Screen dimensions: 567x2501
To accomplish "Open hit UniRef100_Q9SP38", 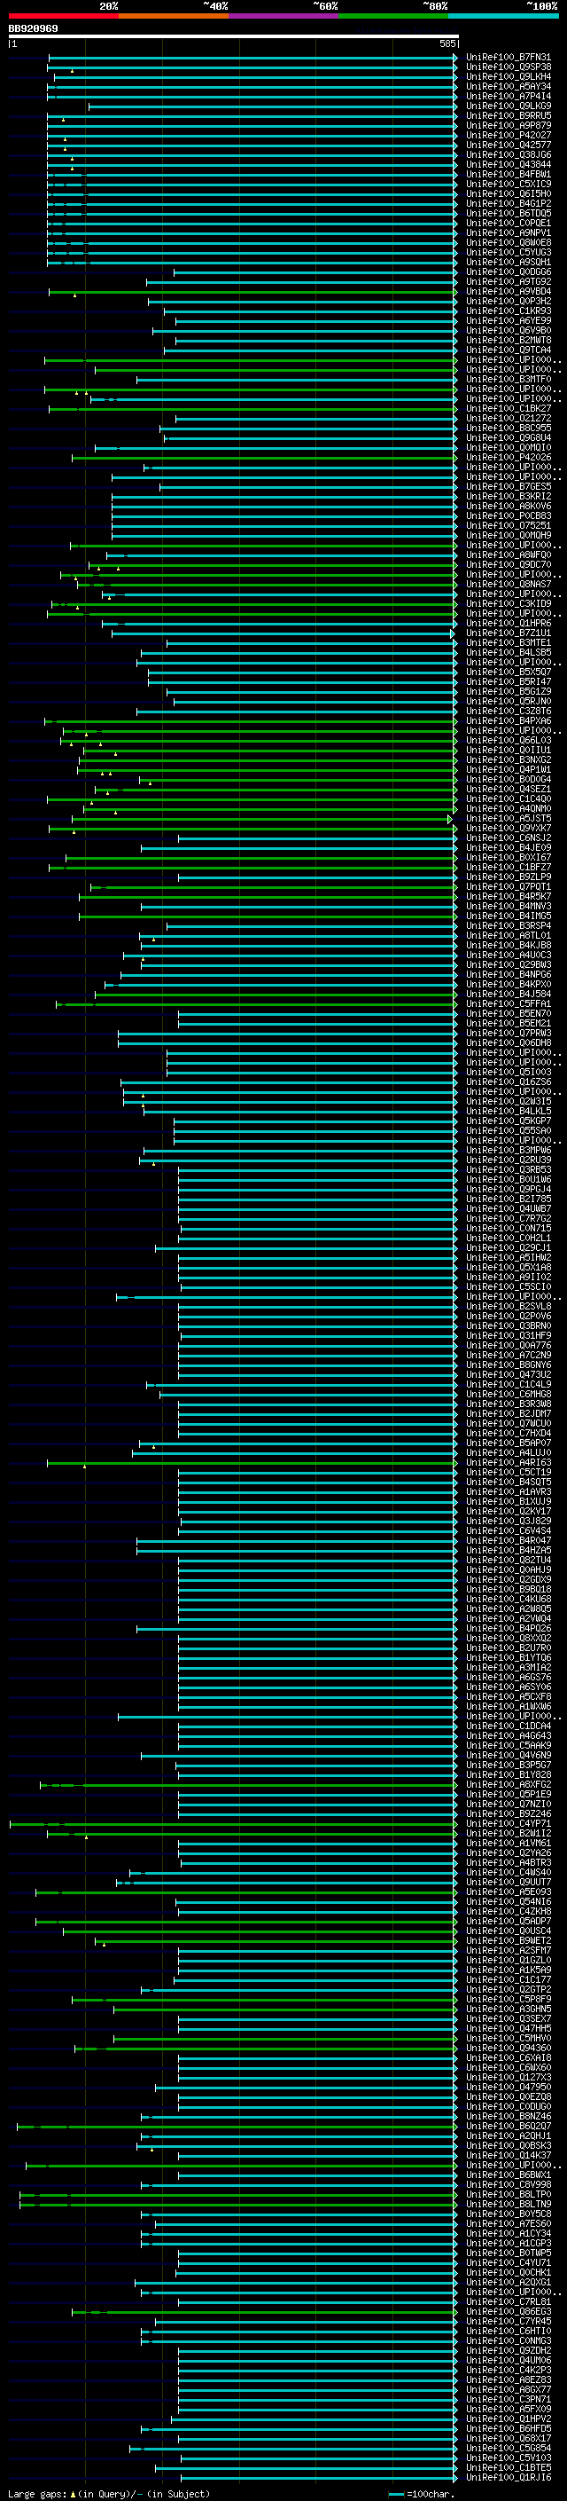I will click(x=508, y=67).
